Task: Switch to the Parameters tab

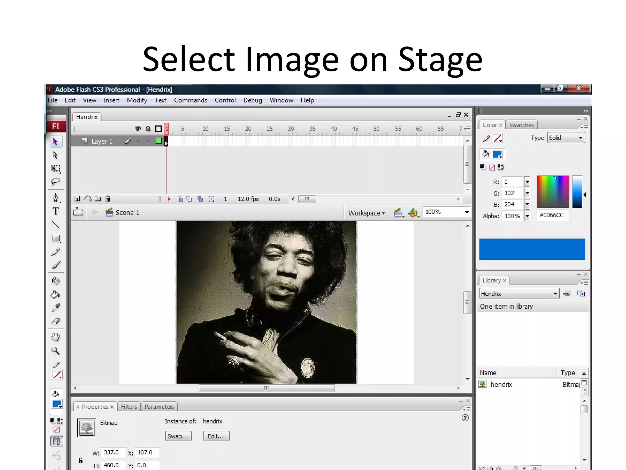Action: tap(159, 407)
